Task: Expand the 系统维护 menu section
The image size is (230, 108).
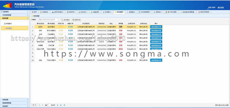Action: pyautogui.click(x=28, y=106)
